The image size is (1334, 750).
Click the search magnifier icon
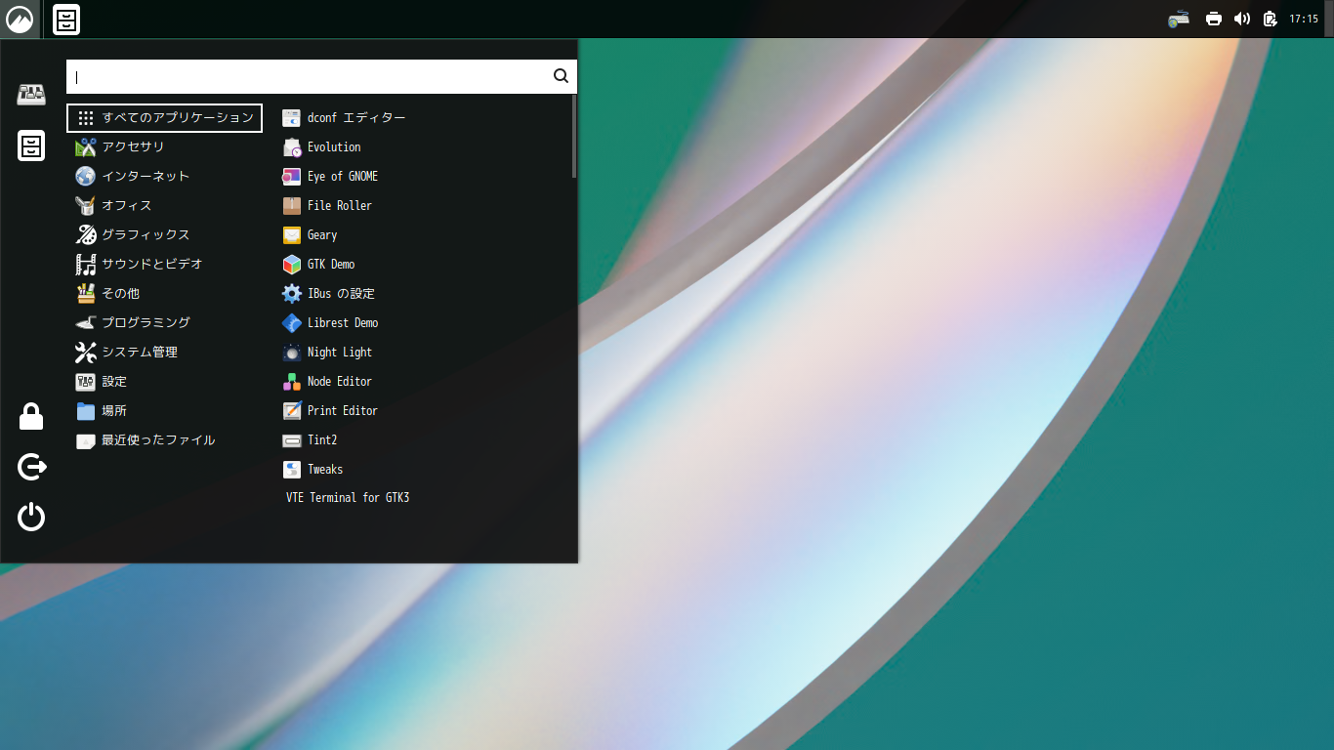click(x=561, y=76)
